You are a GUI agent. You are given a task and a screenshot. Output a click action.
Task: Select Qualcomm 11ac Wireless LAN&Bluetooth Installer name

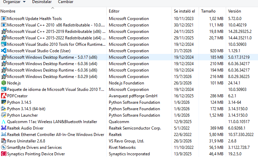52,122
